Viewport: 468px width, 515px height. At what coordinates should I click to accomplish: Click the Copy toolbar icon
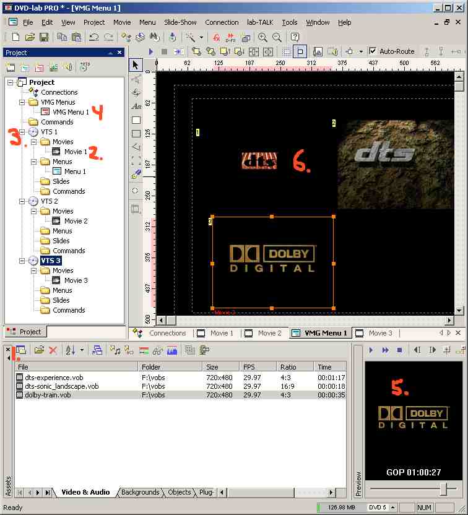[x=62, y=37]
